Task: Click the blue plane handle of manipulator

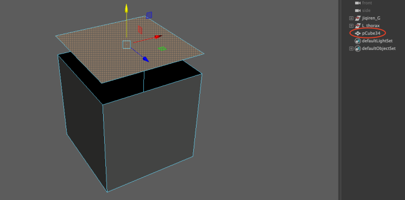Action: 149,15
